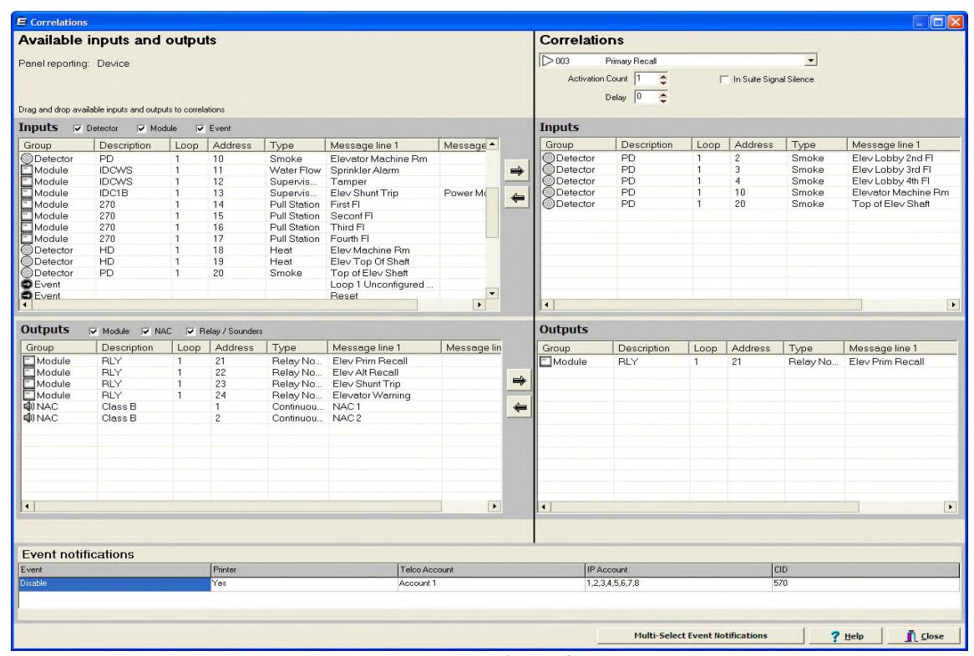The image size is (974, 656).
Task: Remove selected output from correlations with left arrow
Action: pyautogui.click(x=519, y=408)
